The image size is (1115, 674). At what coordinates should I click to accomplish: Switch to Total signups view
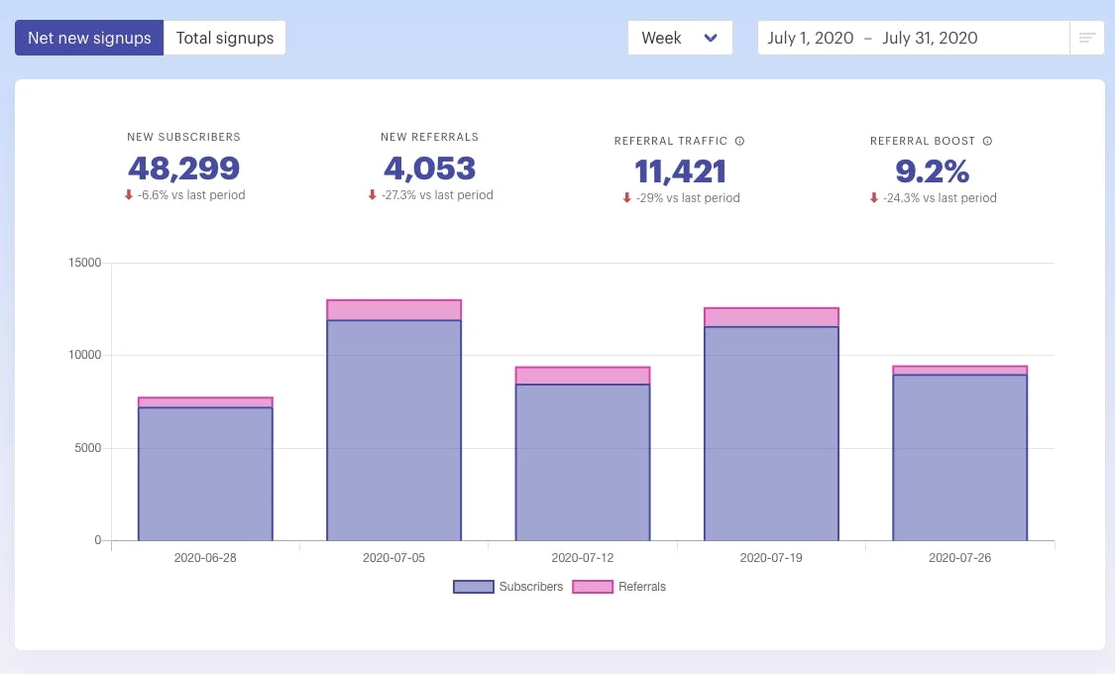[x=225, y=39]
